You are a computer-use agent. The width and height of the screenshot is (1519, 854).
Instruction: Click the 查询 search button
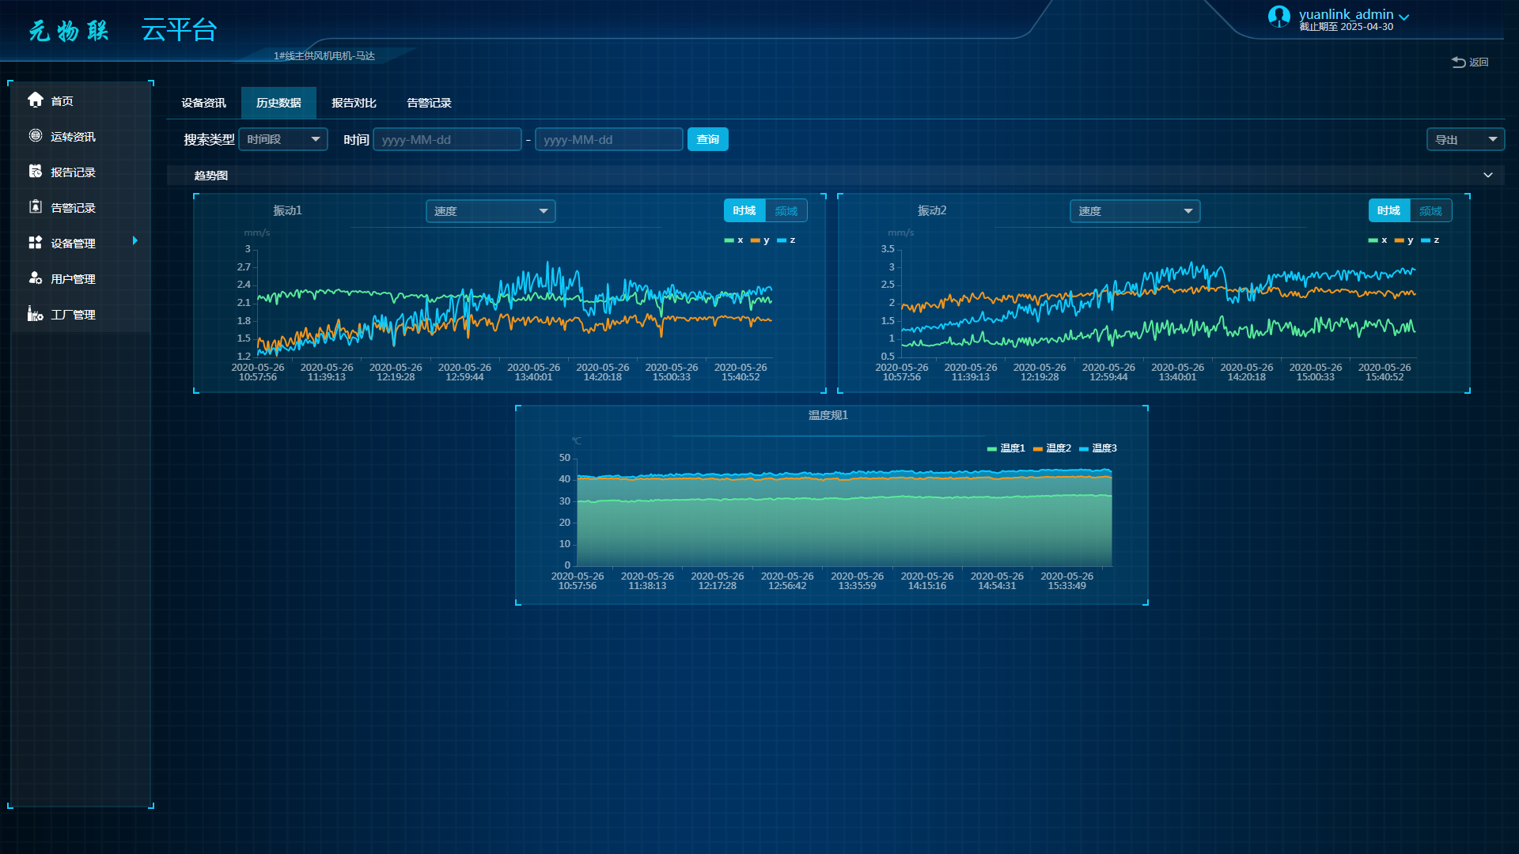click(x=707, y=139)
